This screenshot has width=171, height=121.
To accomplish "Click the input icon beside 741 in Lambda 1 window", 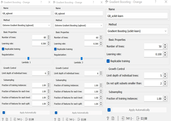I will coord(14,119).
